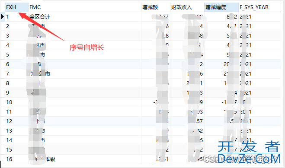Select FXH cell with value 15
Image resolution: width=285 pixels, height=168 pixels.
(x=16, y=150)
